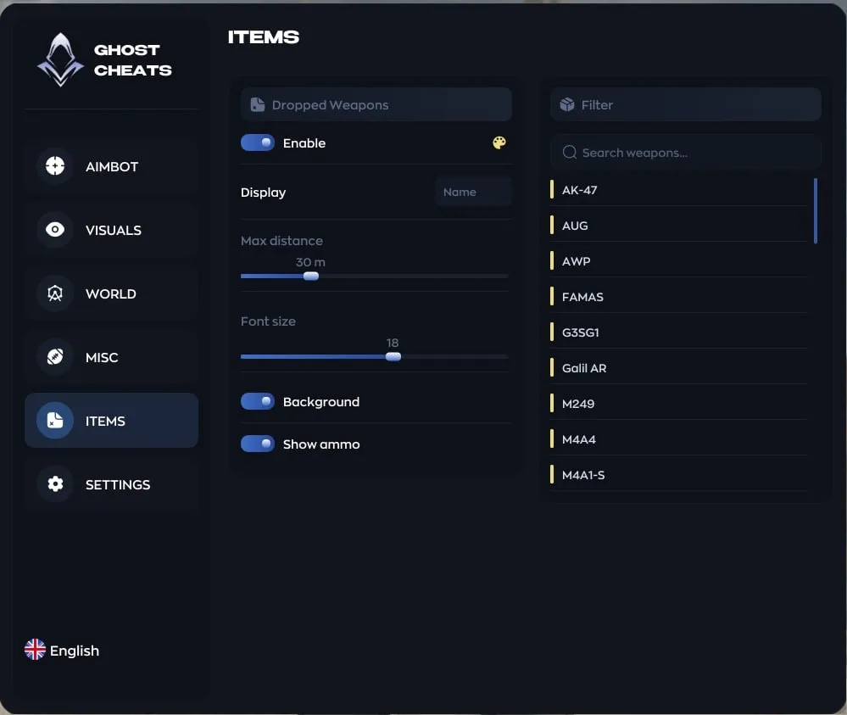Click the Items file icon in sidebar
The width and height of the screenshot is (847, 715).
(x=55, y=421)
